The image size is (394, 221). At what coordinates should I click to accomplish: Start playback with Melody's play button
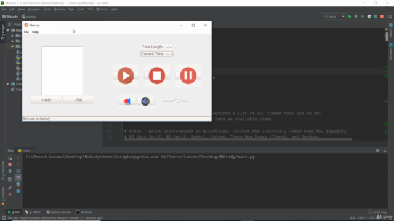pos(126,76)
